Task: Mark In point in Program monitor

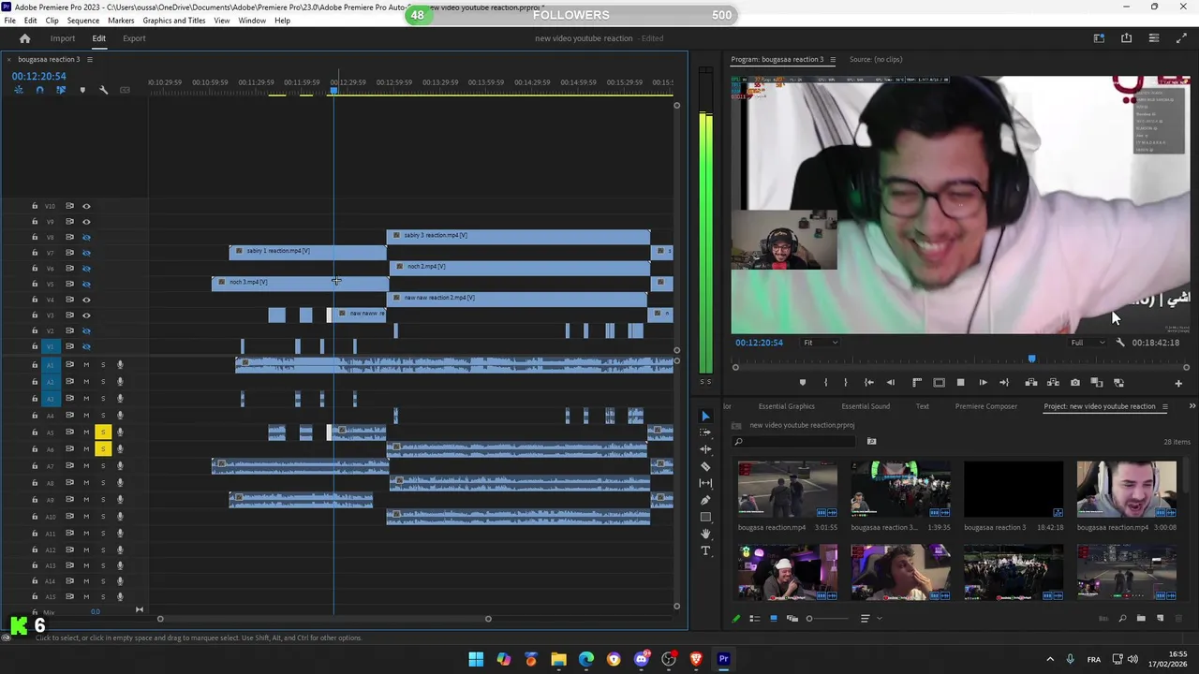Action: pos(825,383)
